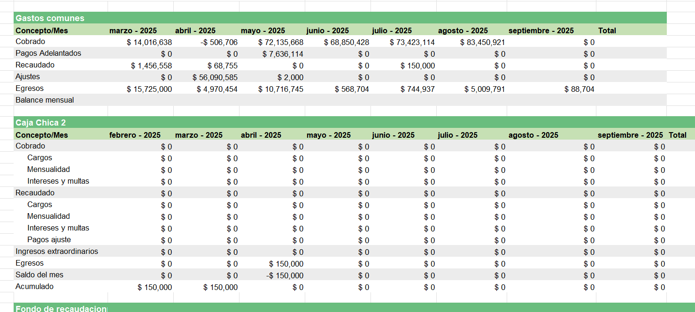Select the $2,000 Ajustes cell for mayo
695x312 pixels.
pos(290,77)
